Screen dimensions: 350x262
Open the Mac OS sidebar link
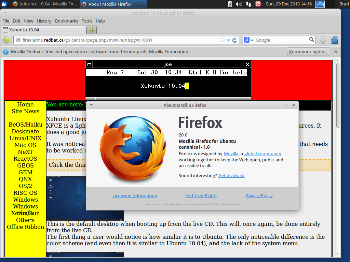(25, 145)
